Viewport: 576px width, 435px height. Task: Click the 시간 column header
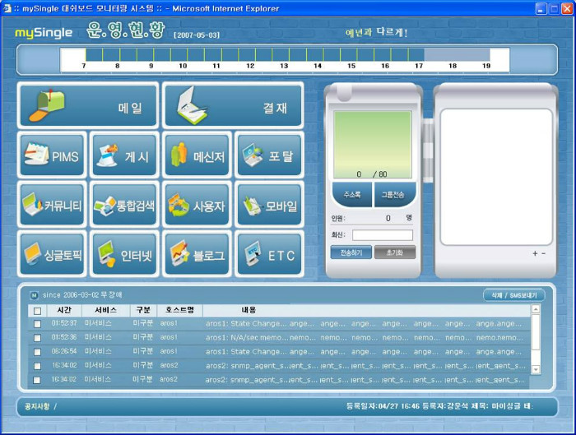point(64,310)
